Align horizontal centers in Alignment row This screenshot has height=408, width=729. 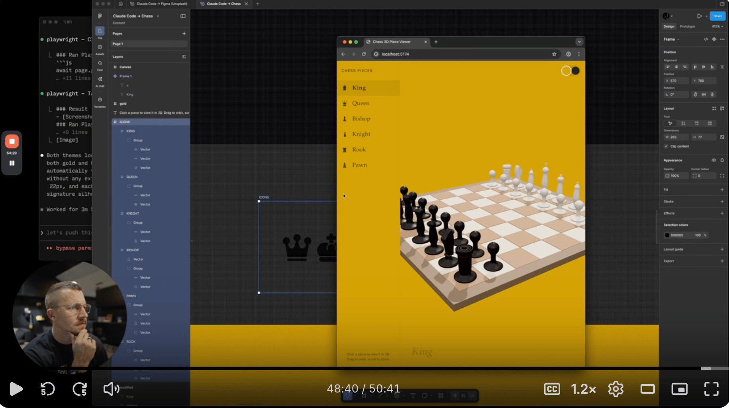tap(676, 67)
